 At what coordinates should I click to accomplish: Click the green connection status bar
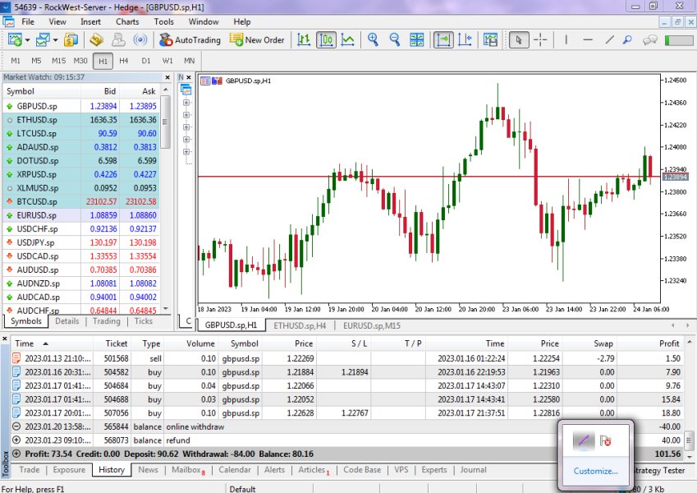click(x=679, y=40)
